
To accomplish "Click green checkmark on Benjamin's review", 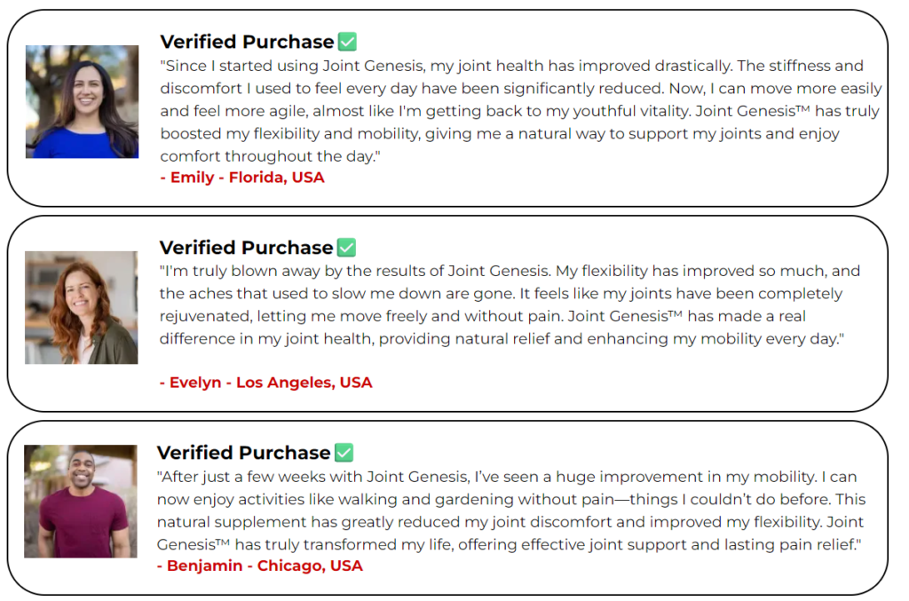I will 344,453.
